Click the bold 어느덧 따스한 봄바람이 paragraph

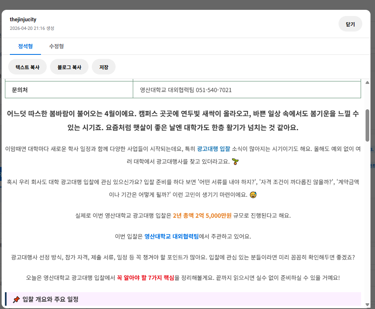[183, 120]
